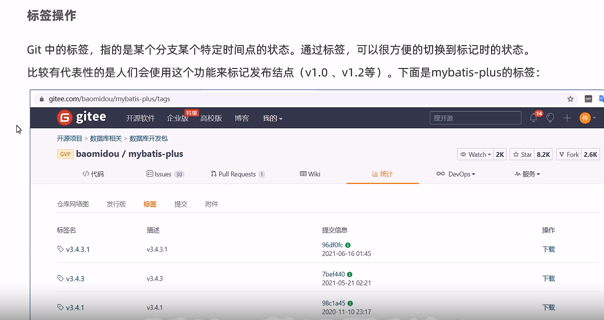The width and height of the screenshot is (604, 320).
Task: Click the tag icon for v3.4.1
Action: pyautogui.click(x=60, y=307)
